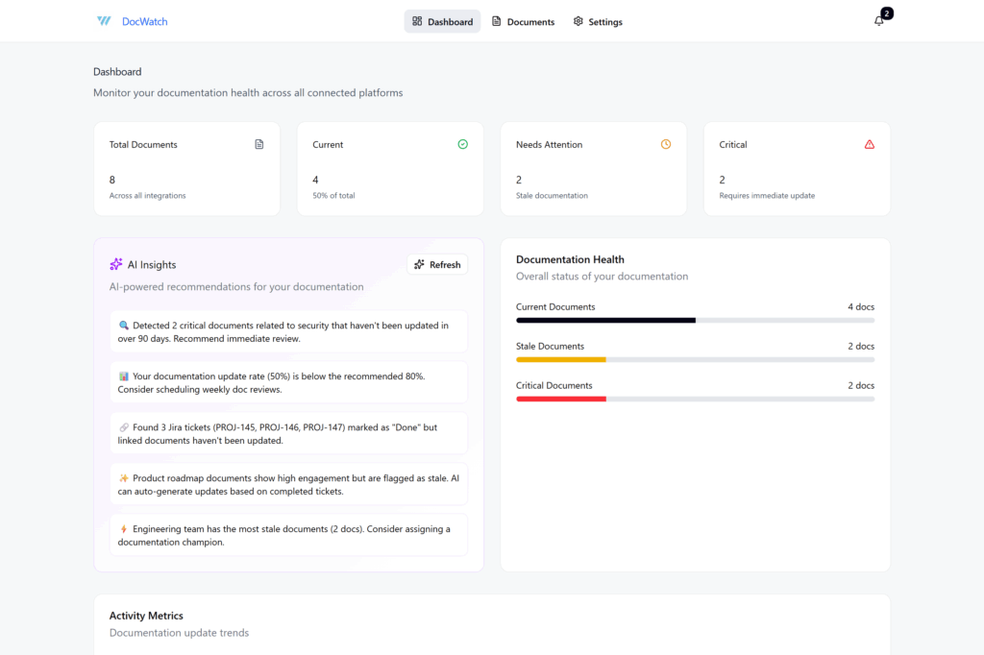Click the DocWatch logo icon
The height and width of the screenshot is (655, 984).
point(104,21)
